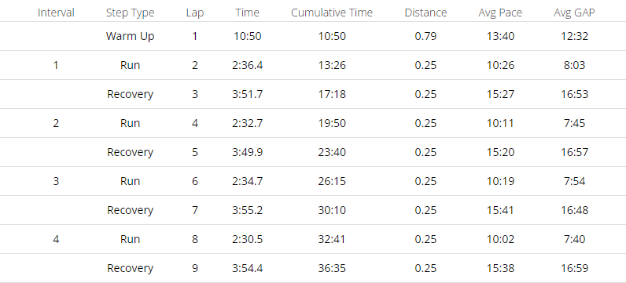
Task: Click the Avg GAP column header
Action: click(574, 13)
